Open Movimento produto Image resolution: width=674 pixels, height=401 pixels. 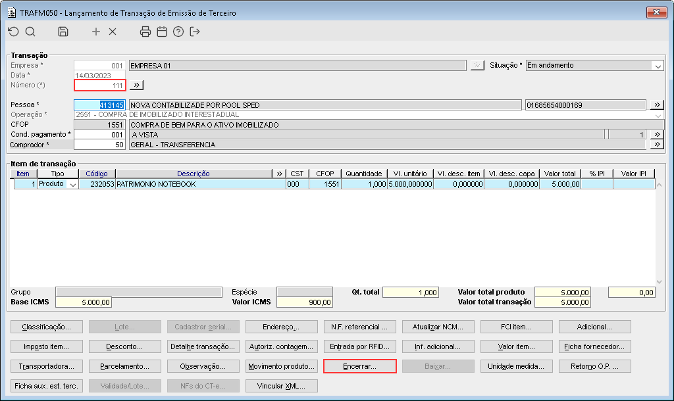click(x=281, y=366)
